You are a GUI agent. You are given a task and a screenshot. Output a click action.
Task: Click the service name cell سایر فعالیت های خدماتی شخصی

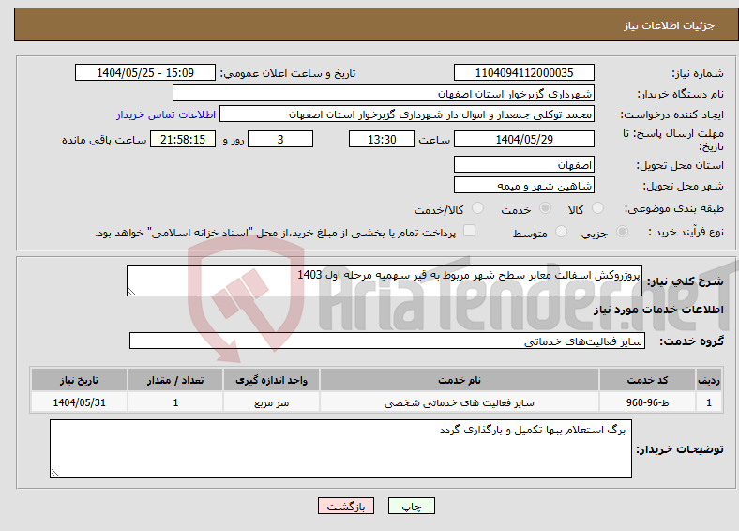coord(460,402)
